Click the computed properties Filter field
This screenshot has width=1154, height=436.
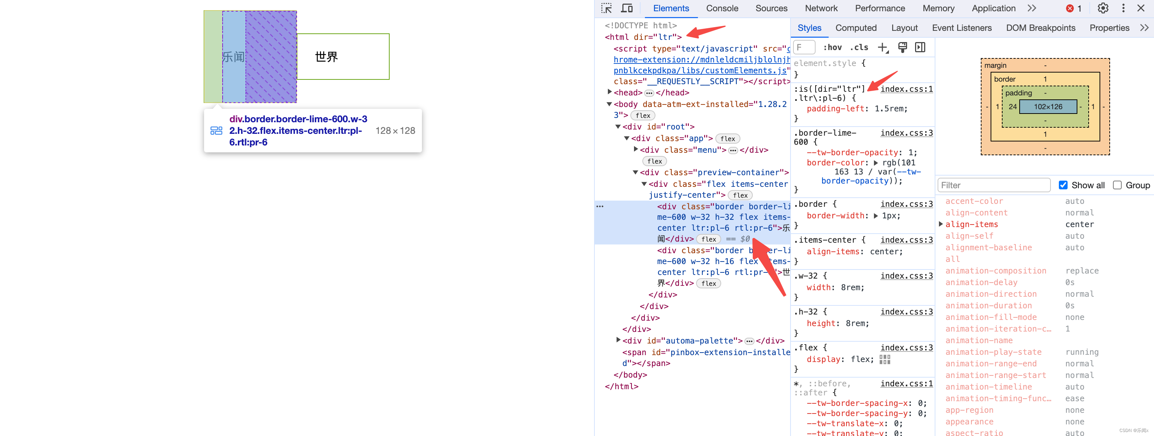point(994,185)
